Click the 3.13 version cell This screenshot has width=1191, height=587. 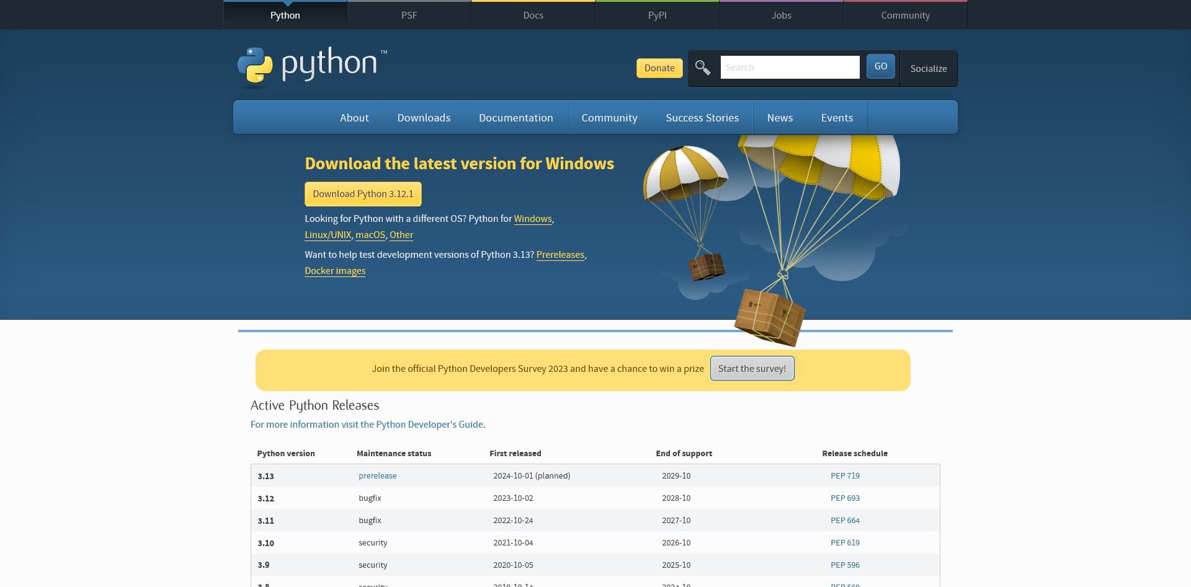coord(266,476)
